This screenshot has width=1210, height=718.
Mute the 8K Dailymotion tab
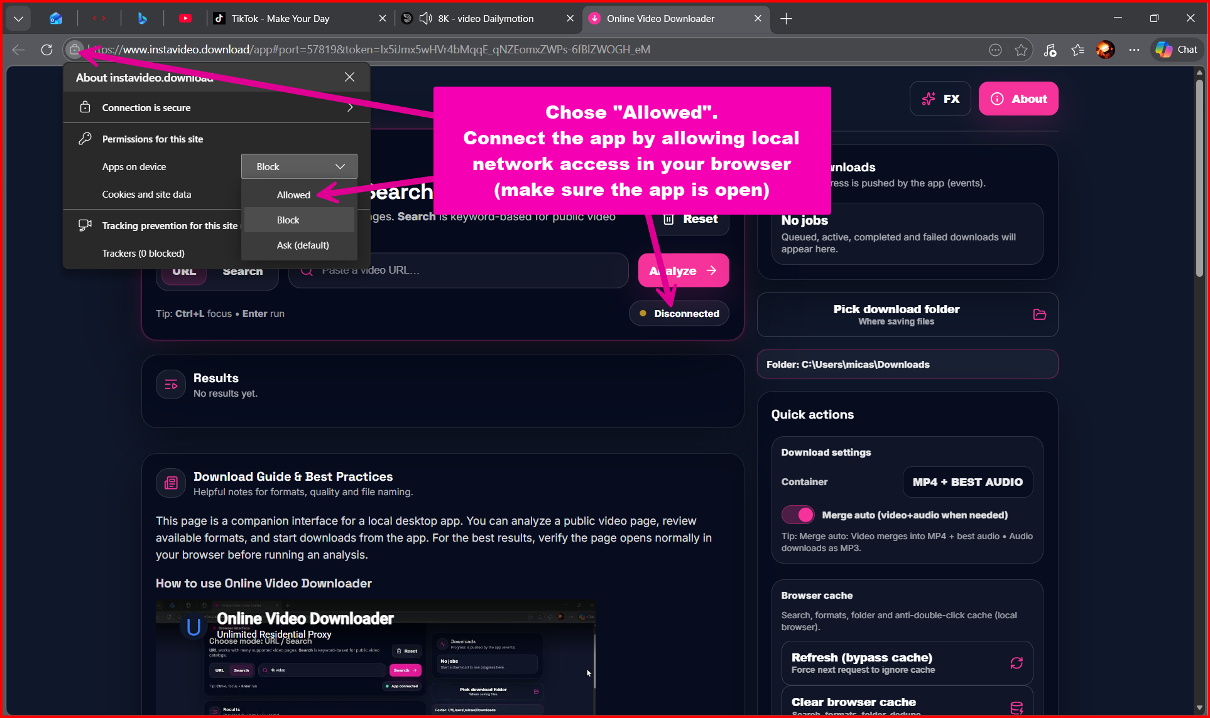425,18
